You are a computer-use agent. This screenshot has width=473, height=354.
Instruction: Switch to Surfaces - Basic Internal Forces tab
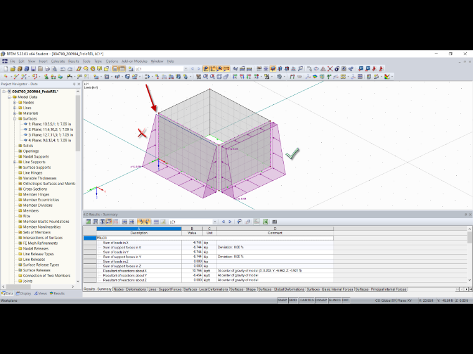329,289
